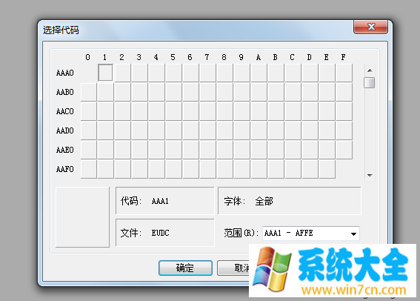Choose cell at row AAF0, column E
This screenshot has height=301, width=420.
327,169
